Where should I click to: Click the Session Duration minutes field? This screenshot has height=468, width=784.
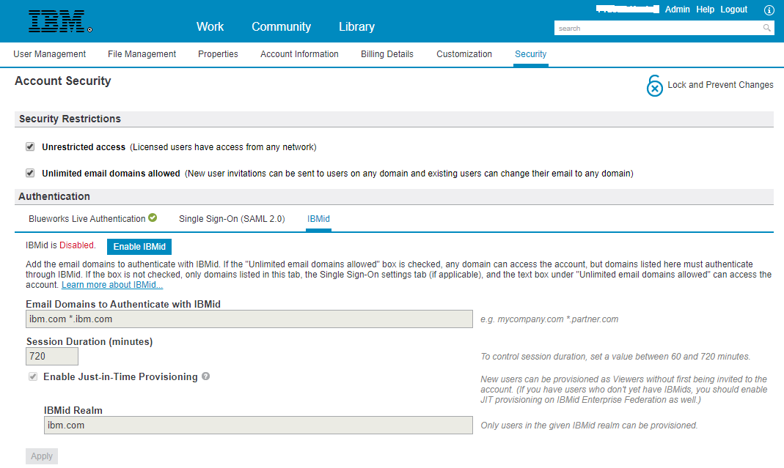click(x=52, y=356)
